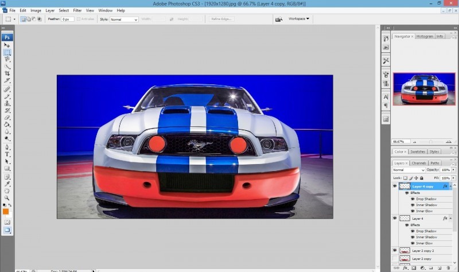Select the Path Selection tool
This screenshot has height=272, width=459.
click(x=7, y=161)
